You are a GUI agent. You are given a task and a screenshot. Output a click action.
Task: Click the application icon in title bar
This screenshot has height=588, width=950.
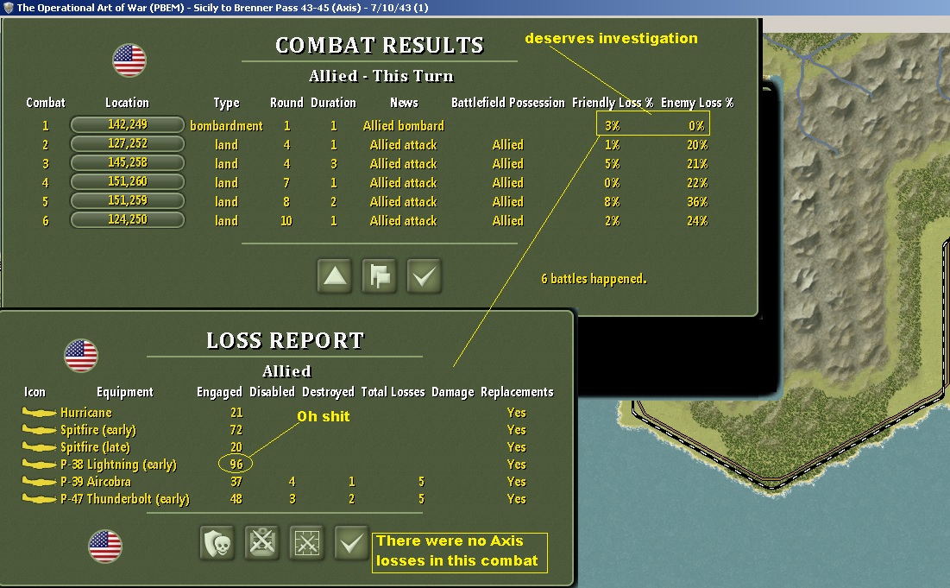[x=8, y=7]
